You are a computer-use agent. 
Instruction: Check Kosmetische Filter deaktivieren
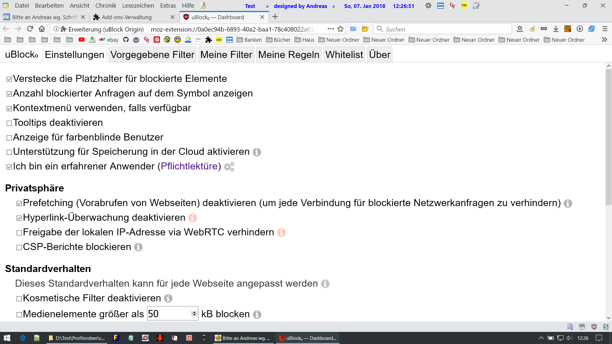click(x=19, y=299)
